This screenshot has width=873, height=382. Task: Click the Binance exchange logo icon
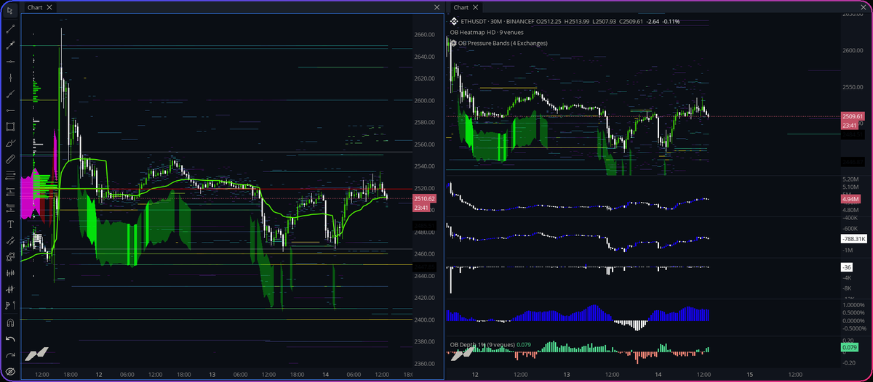tap(454, 21)
